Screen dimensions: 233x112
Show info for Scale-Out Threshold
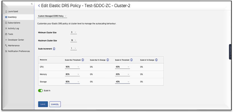tap(83, 60)
